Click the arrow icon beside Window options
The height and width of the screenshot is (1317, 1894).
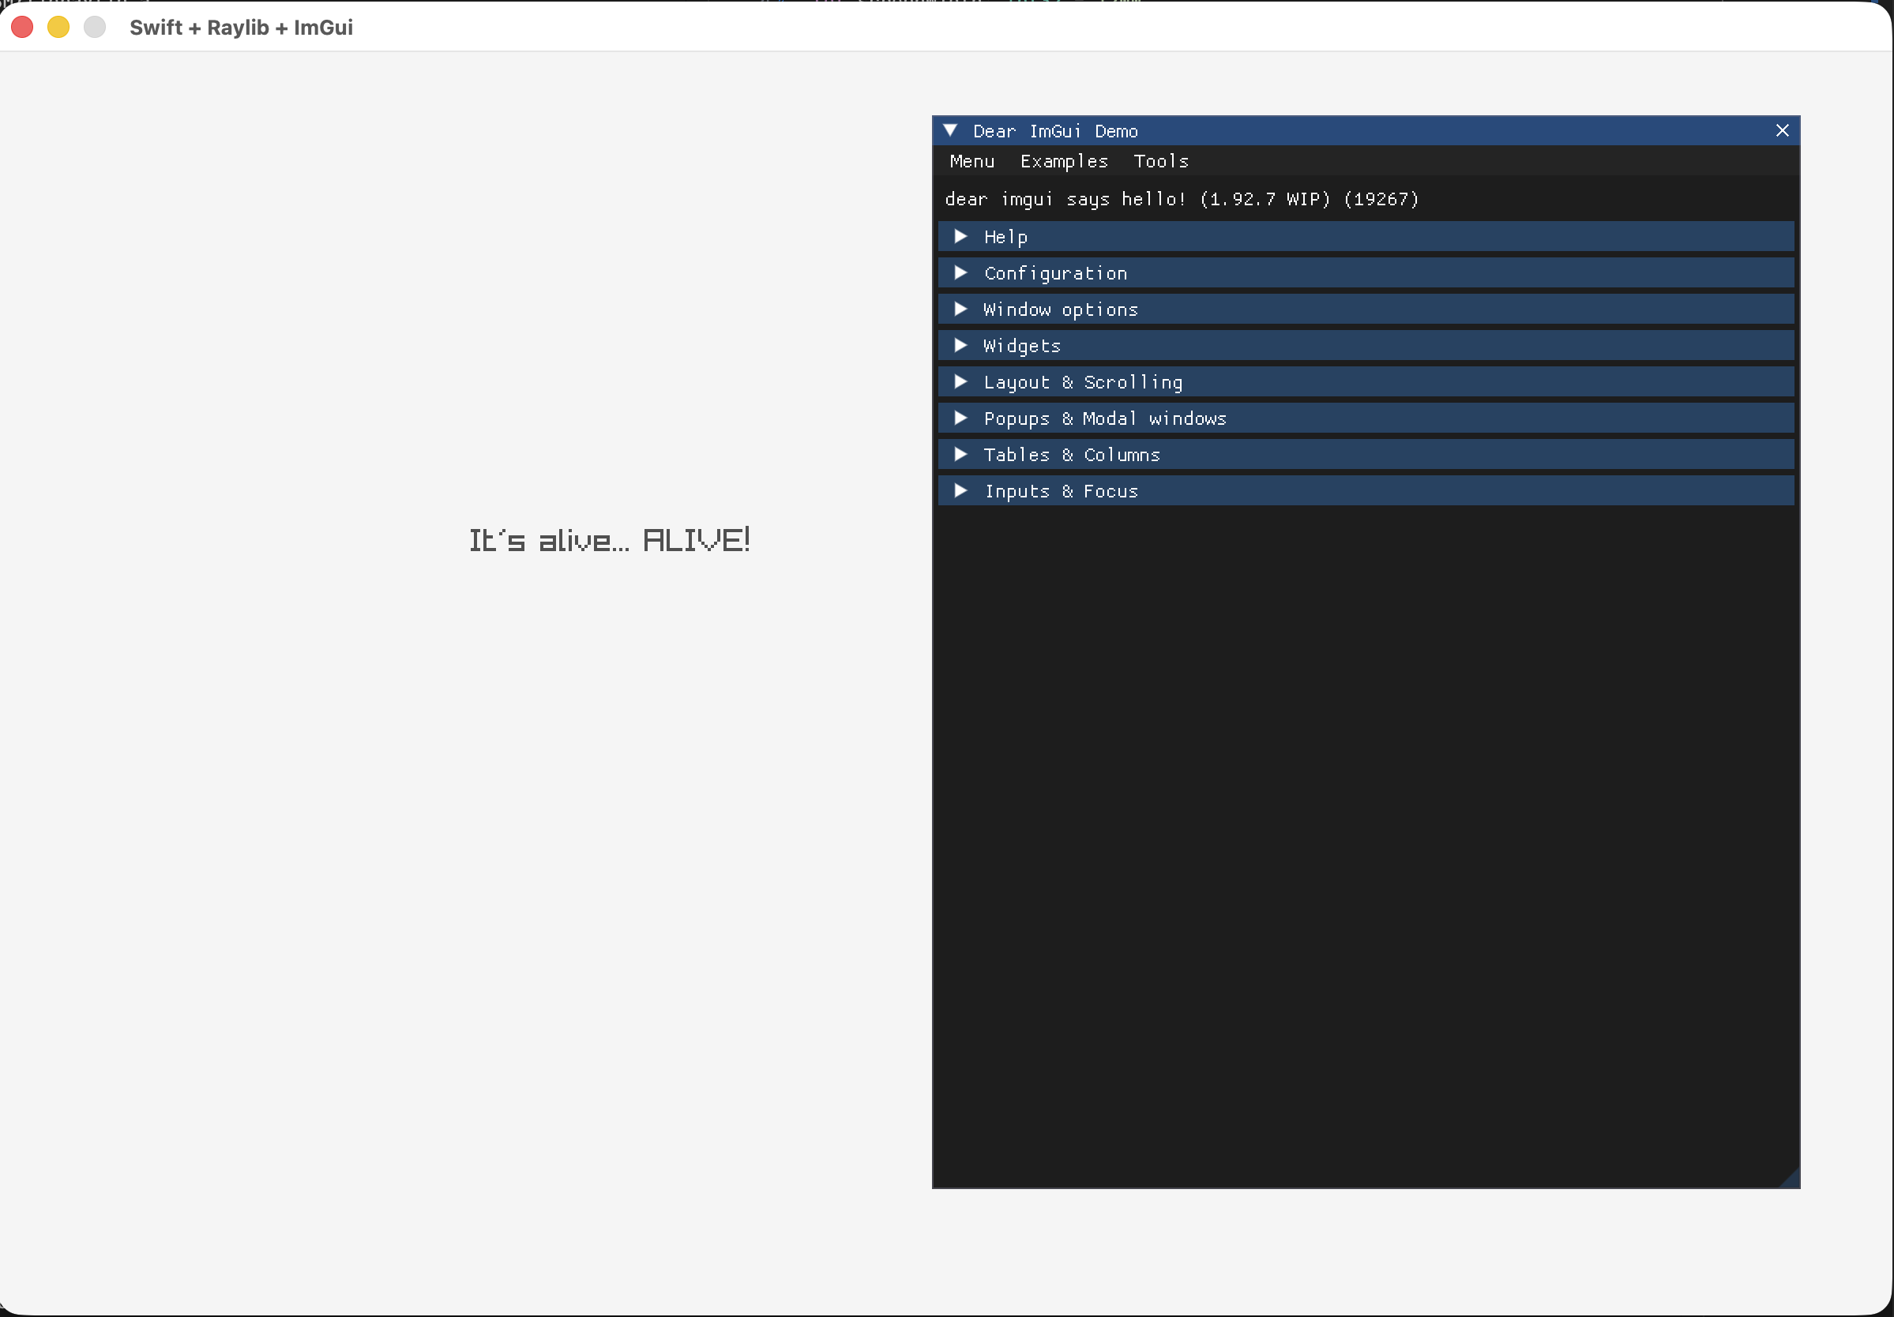click(x=960, y=310)
